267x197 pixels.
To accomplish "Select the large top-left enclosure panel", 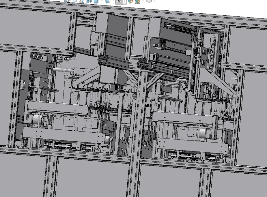I will pos(35,29).
